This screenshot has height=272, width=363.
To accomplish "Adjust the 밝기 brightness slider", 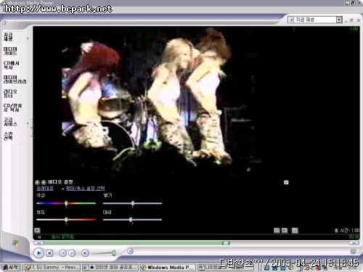I will pyautogui.click(x=132, y=203).
